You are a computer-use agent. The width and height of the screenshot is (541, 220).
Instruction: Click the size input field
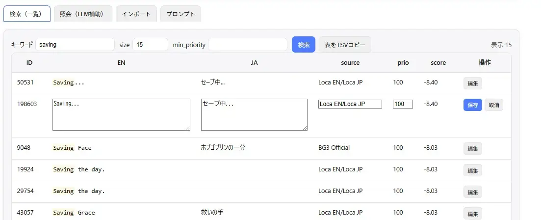coord(150,45)
